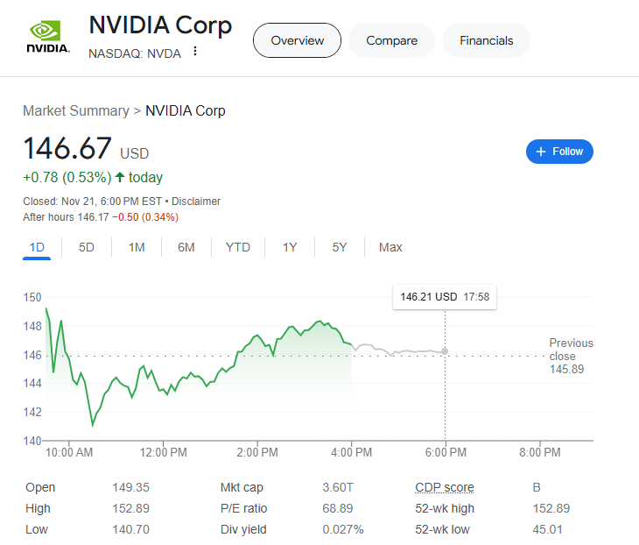Show the 6M chart range
The height and width of the screenshot is (545, 639).
[186, 247]
